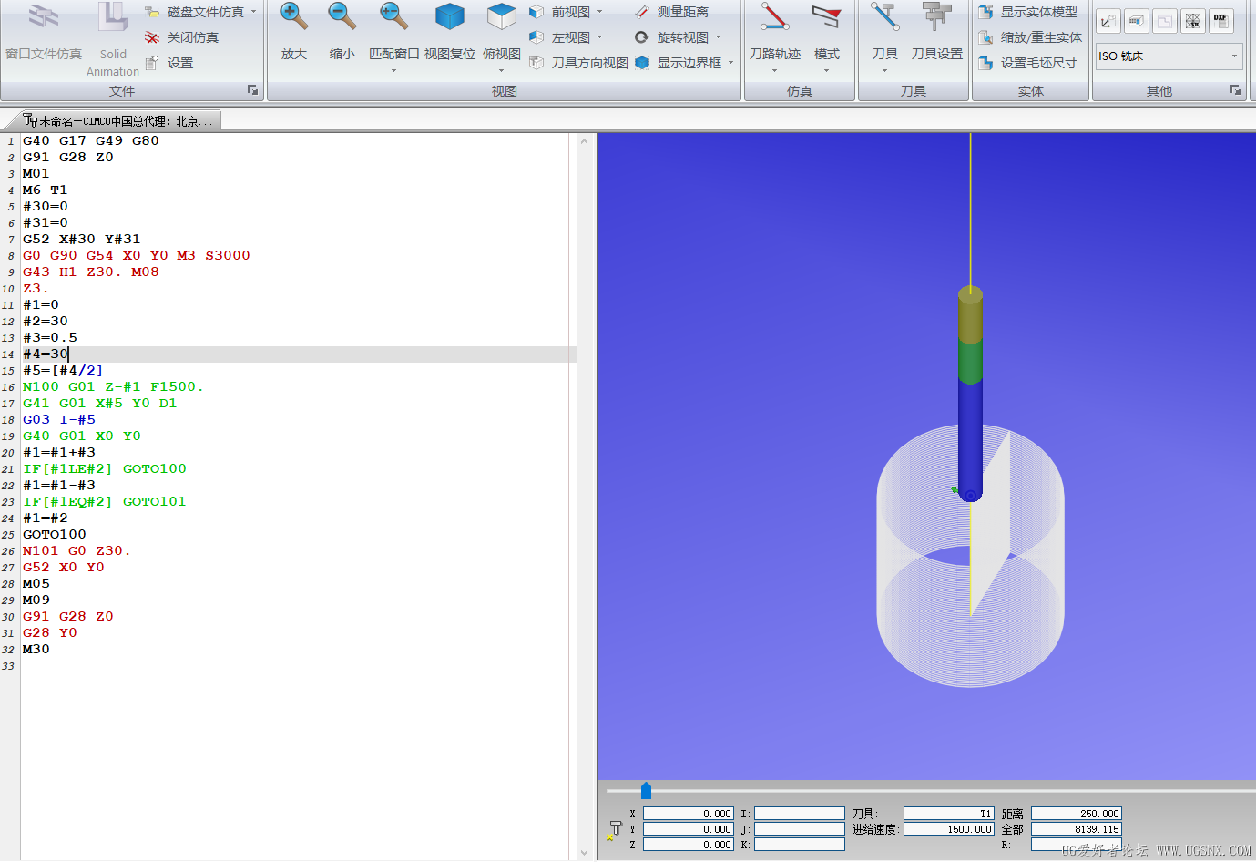Expand the arrow under 模式
1256x862 pixels.
826,70
